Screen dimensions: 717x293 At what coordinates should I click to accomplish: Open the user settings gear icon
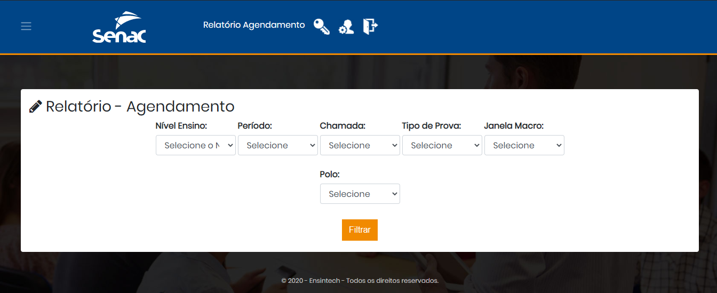[346, 27]
